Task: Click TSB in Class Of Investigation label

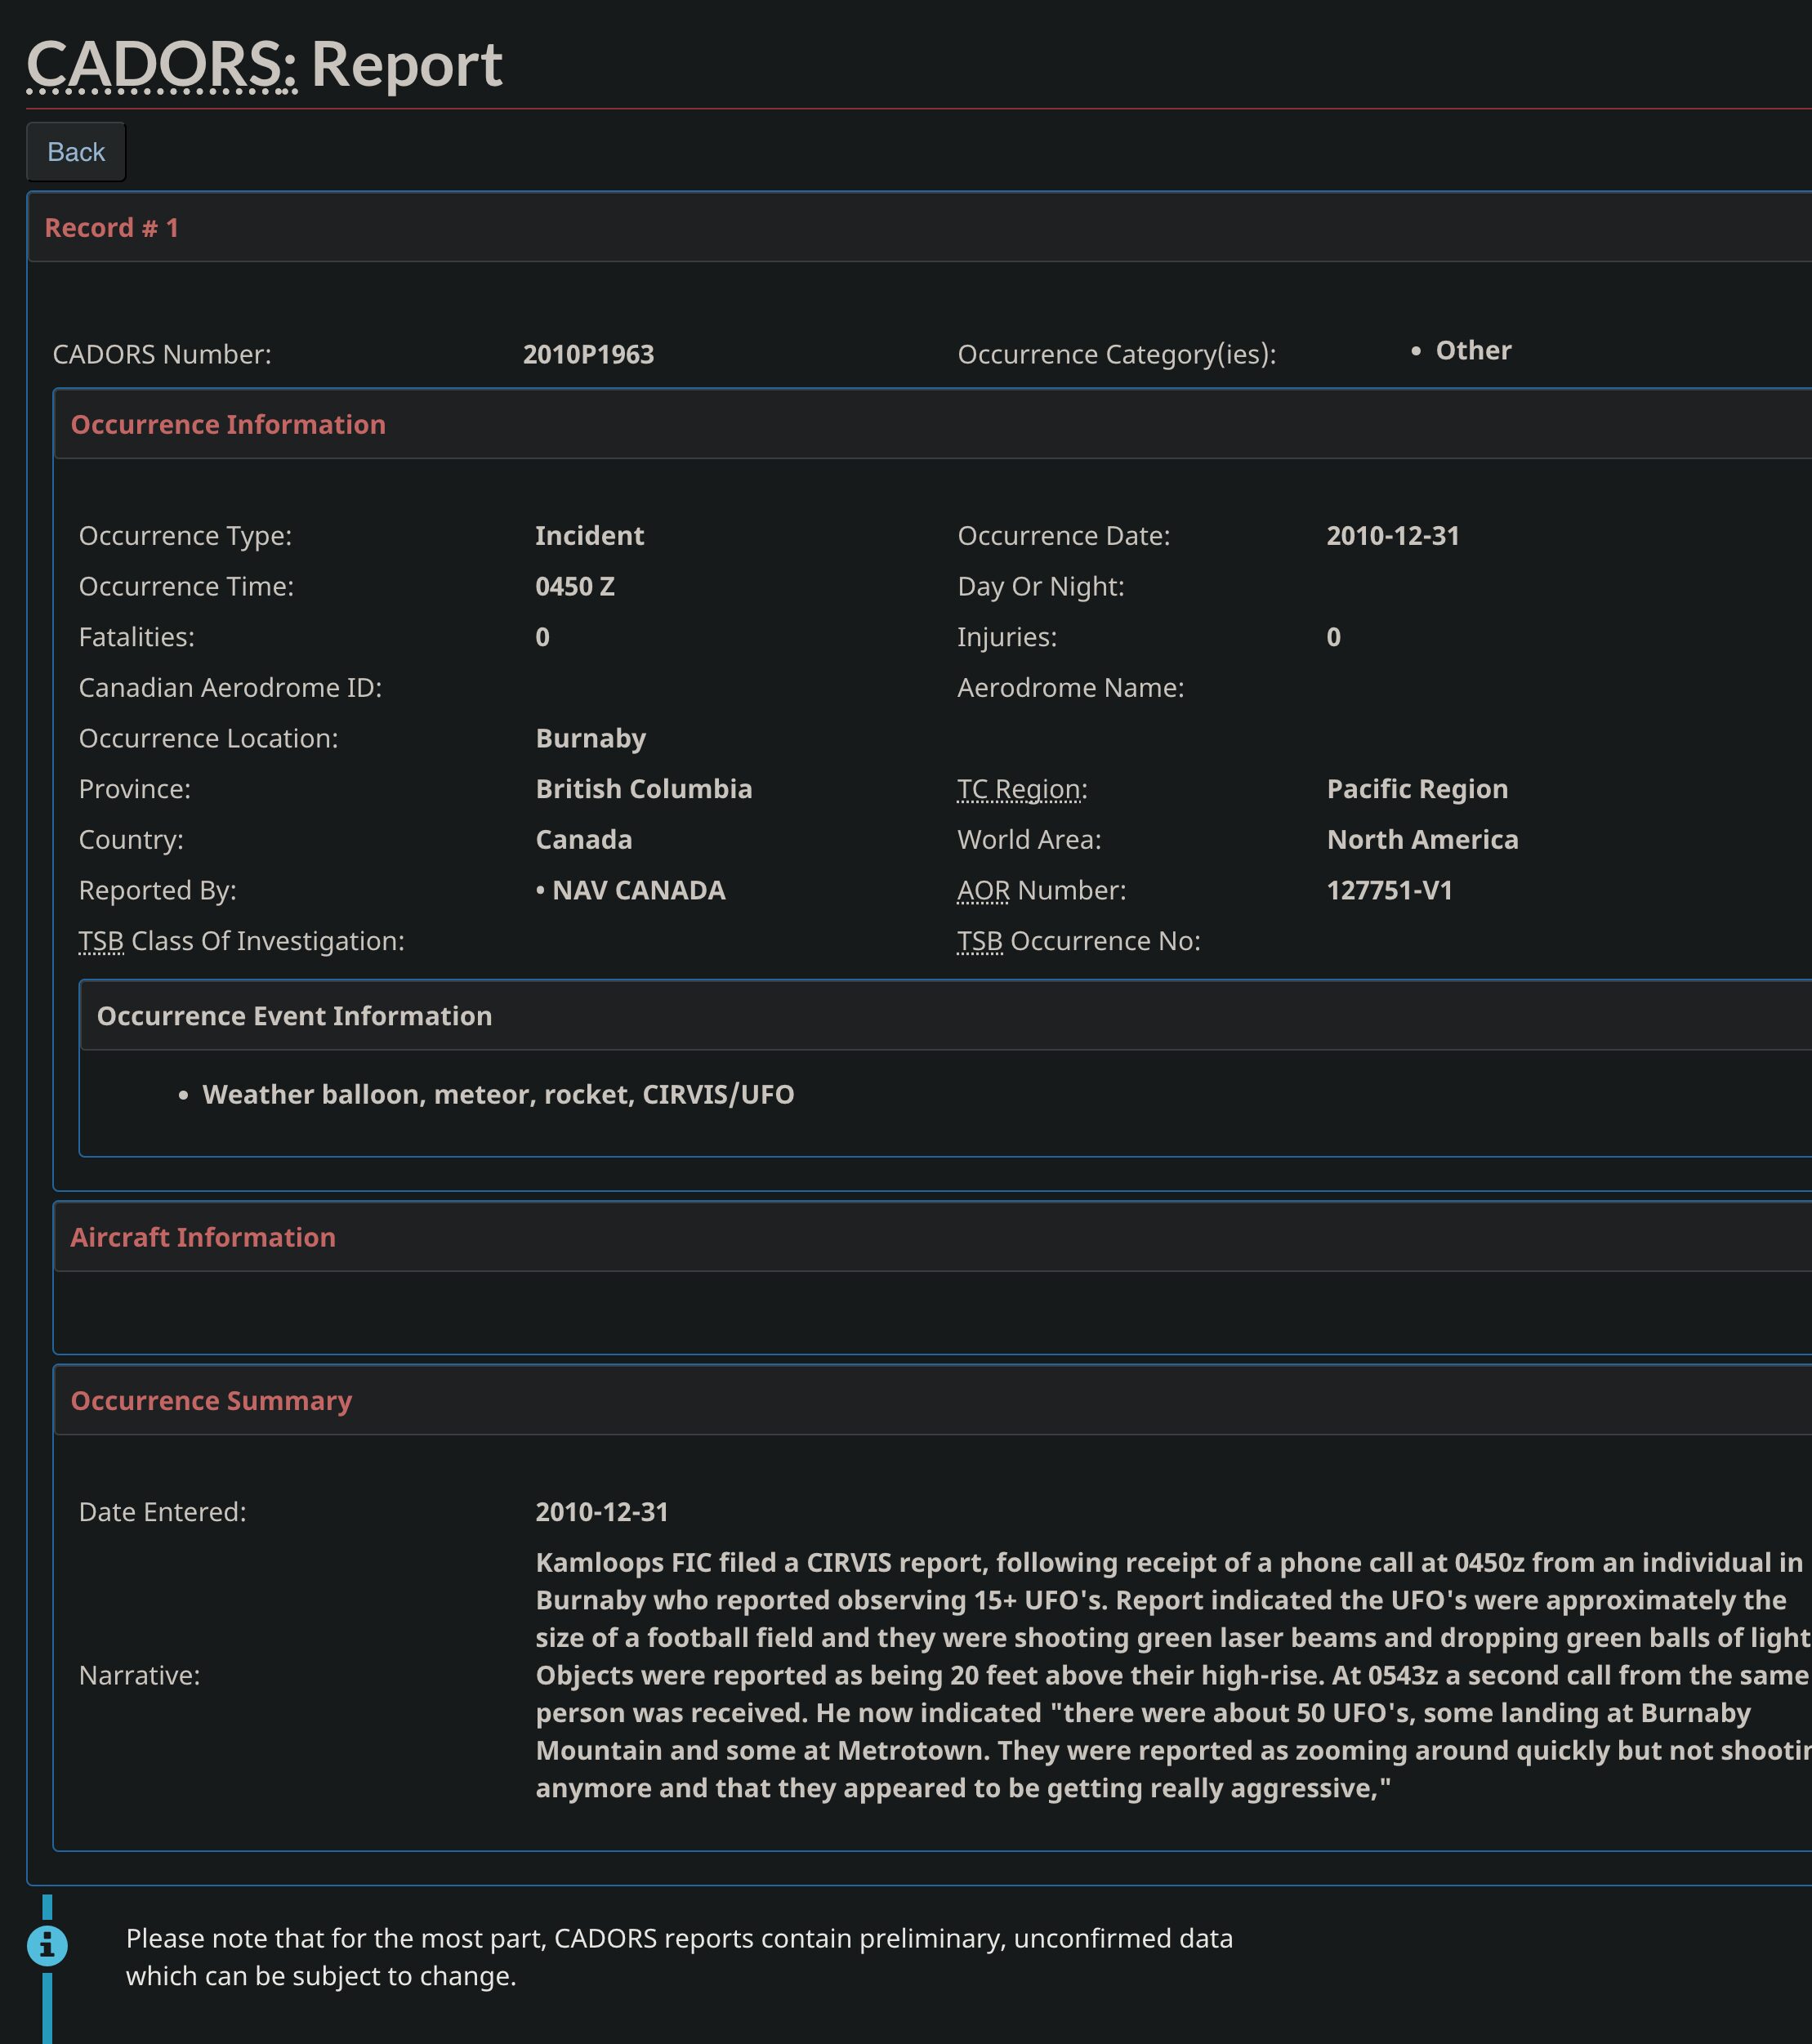Action: click(x=101, y=941)
